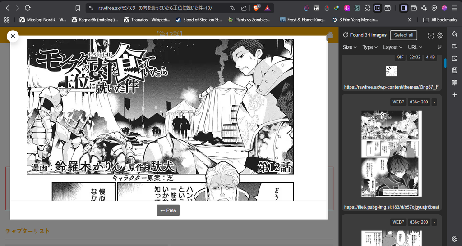462x246 pixels.
Task: Open the green S extension
Action: point(357,8)
